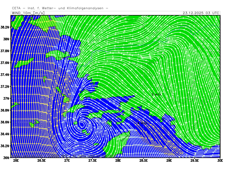Click the 27E longitude axis label
Image resolution: width=231 pixels, height=173 pixels.
[x=67, y=161]
